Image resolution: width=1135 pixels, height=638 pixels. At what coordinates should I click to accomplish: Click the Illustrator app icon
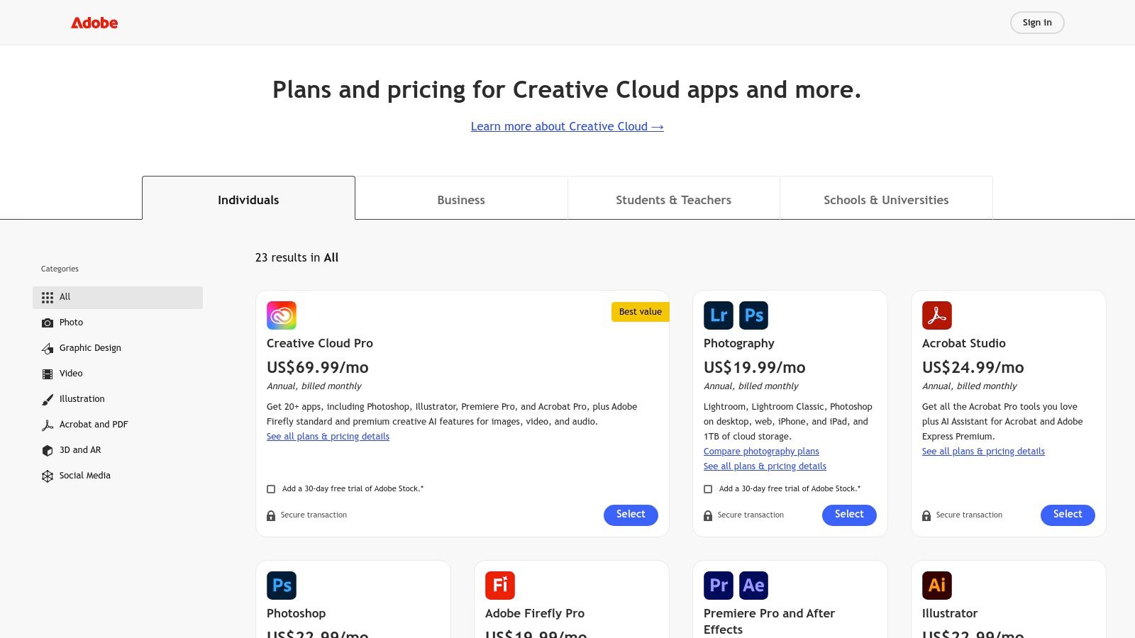[x=937, y=586]
